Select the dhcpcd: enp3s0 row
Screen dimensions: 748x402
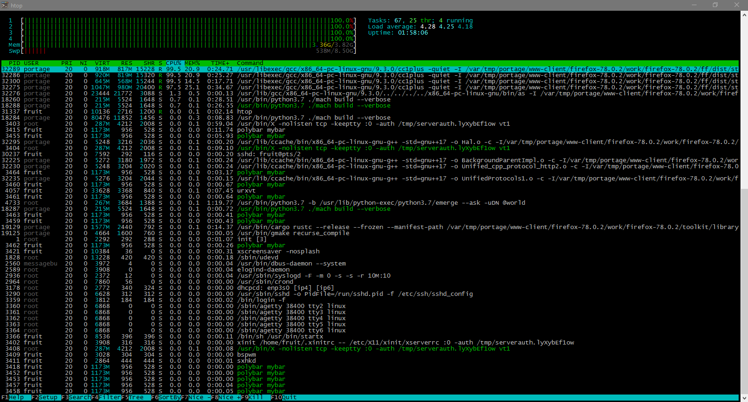click(x=370, y=288)
